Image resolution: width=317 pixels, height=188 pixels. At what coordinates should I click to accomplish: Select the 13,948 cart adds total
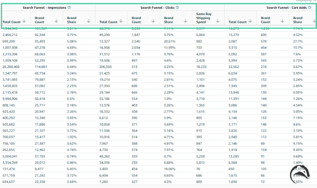234,92
